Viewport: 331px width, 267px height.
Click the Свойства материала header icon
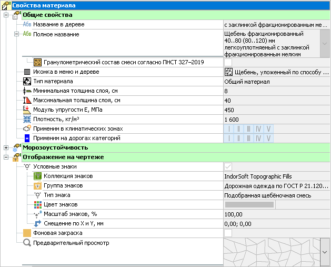(x=6, y=5)
